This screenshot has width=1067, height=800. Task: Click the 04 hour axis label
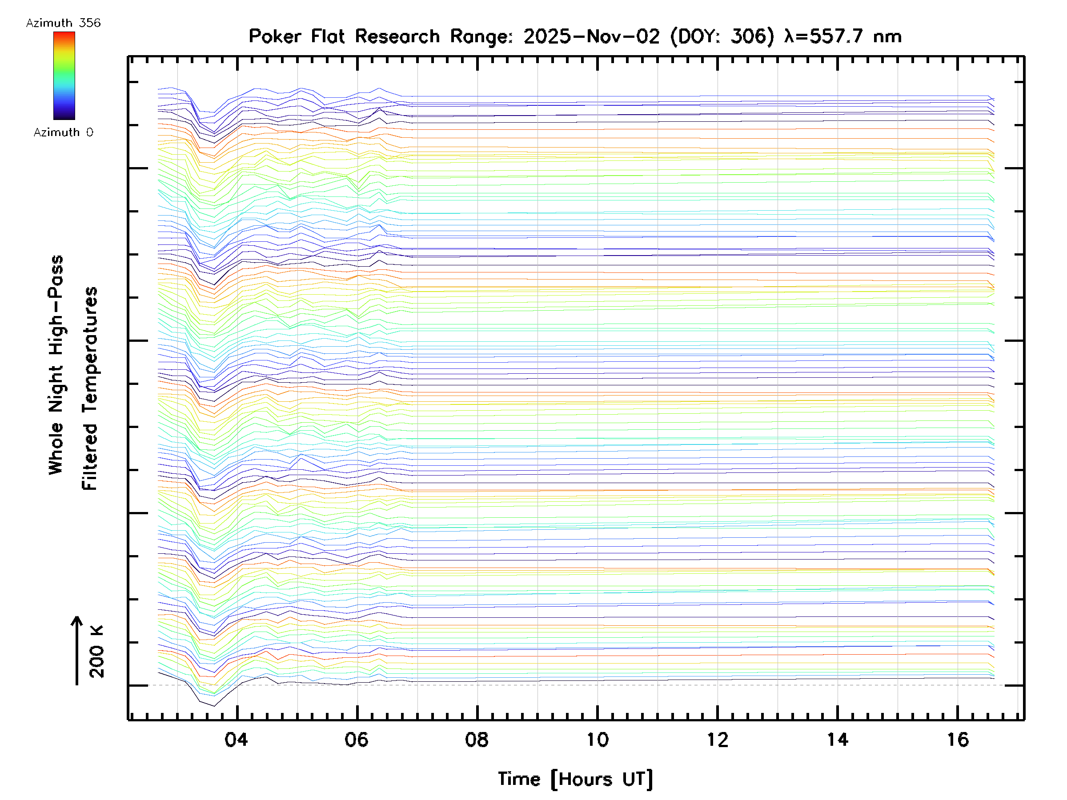[x=237, y=740]
